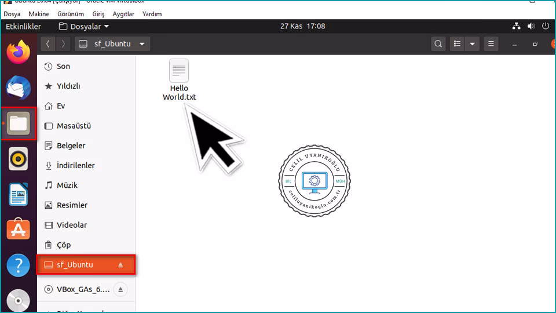
Task: Open Videolar folder in sidebar
Action: click(86, 225)
